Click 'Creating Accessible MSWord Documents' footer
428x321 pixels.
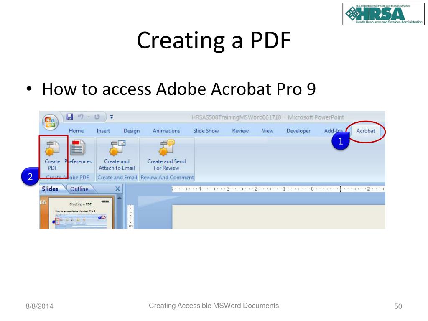coord(214,306)
